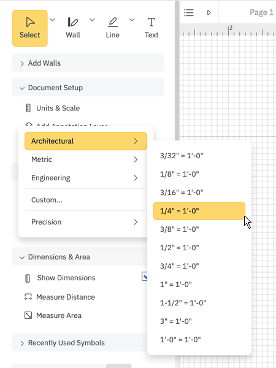
Task: Select the 1" = 1'-0" scale
Action: (x=199, y=285)
